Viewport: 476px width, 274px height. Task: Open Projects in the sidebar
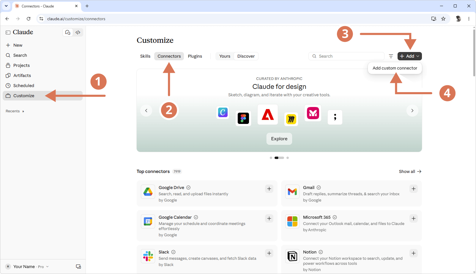(43, 65)
